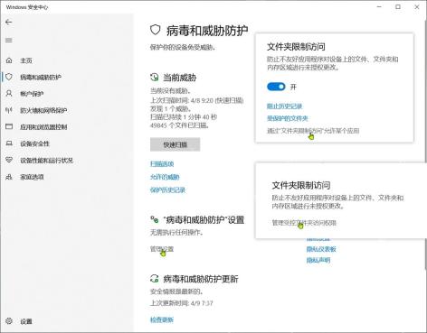Open the 阻止历史记录 link

click(284, 106)
